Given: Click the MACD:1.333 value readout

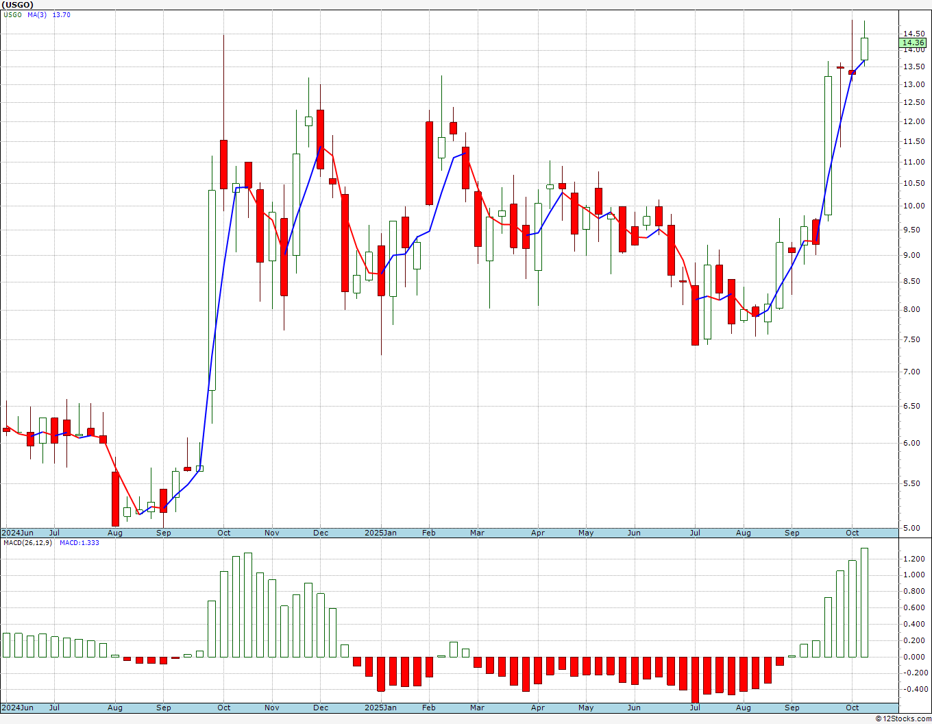Looking at the screenshot, I should (79, 543).
